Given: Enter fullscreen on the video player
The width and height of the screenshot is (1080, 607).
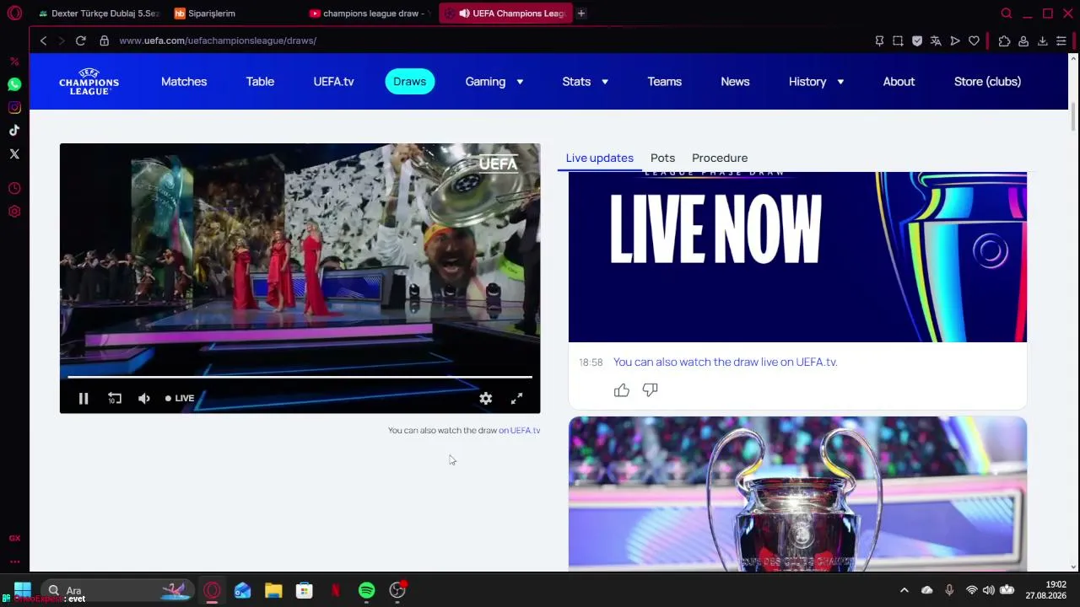Looking at the screenshot, I should 516,399.
